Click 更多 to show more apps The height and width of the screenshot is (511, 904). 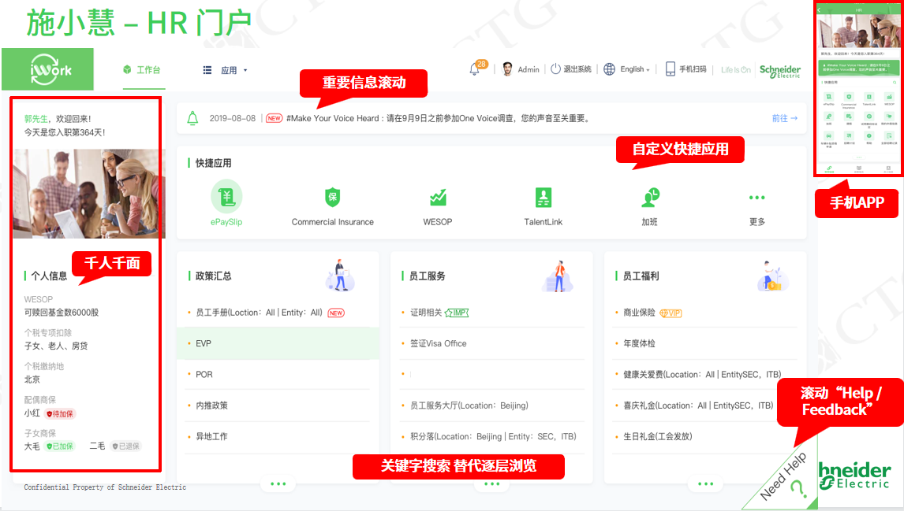click(757, 209)
